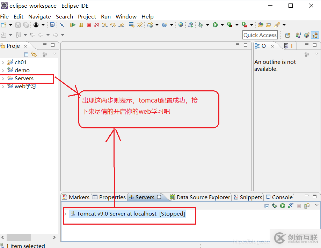Viewport: 321px width, 248px height.
Task: Click the Quick Access field
Action: (x=260, y=35)
